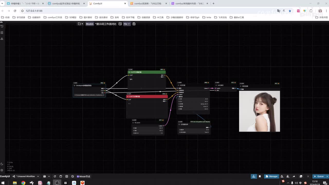Click the save workflow icon next to File
Screen dimensions: 329x185
point(134,24)
